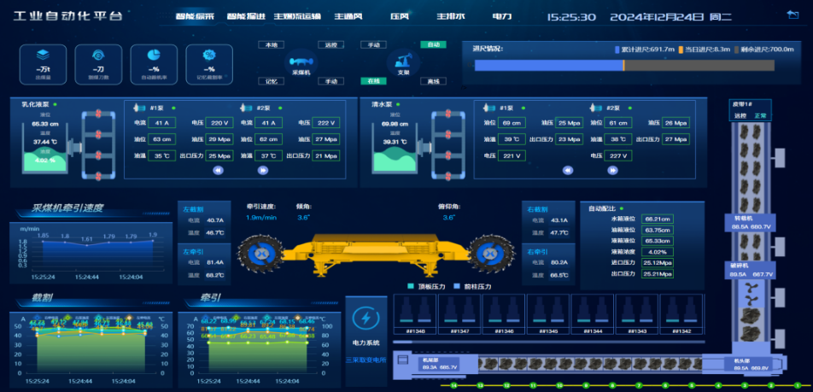
Task: Click the 出煤量 stacked layers icon
Action: click(43, 56)
